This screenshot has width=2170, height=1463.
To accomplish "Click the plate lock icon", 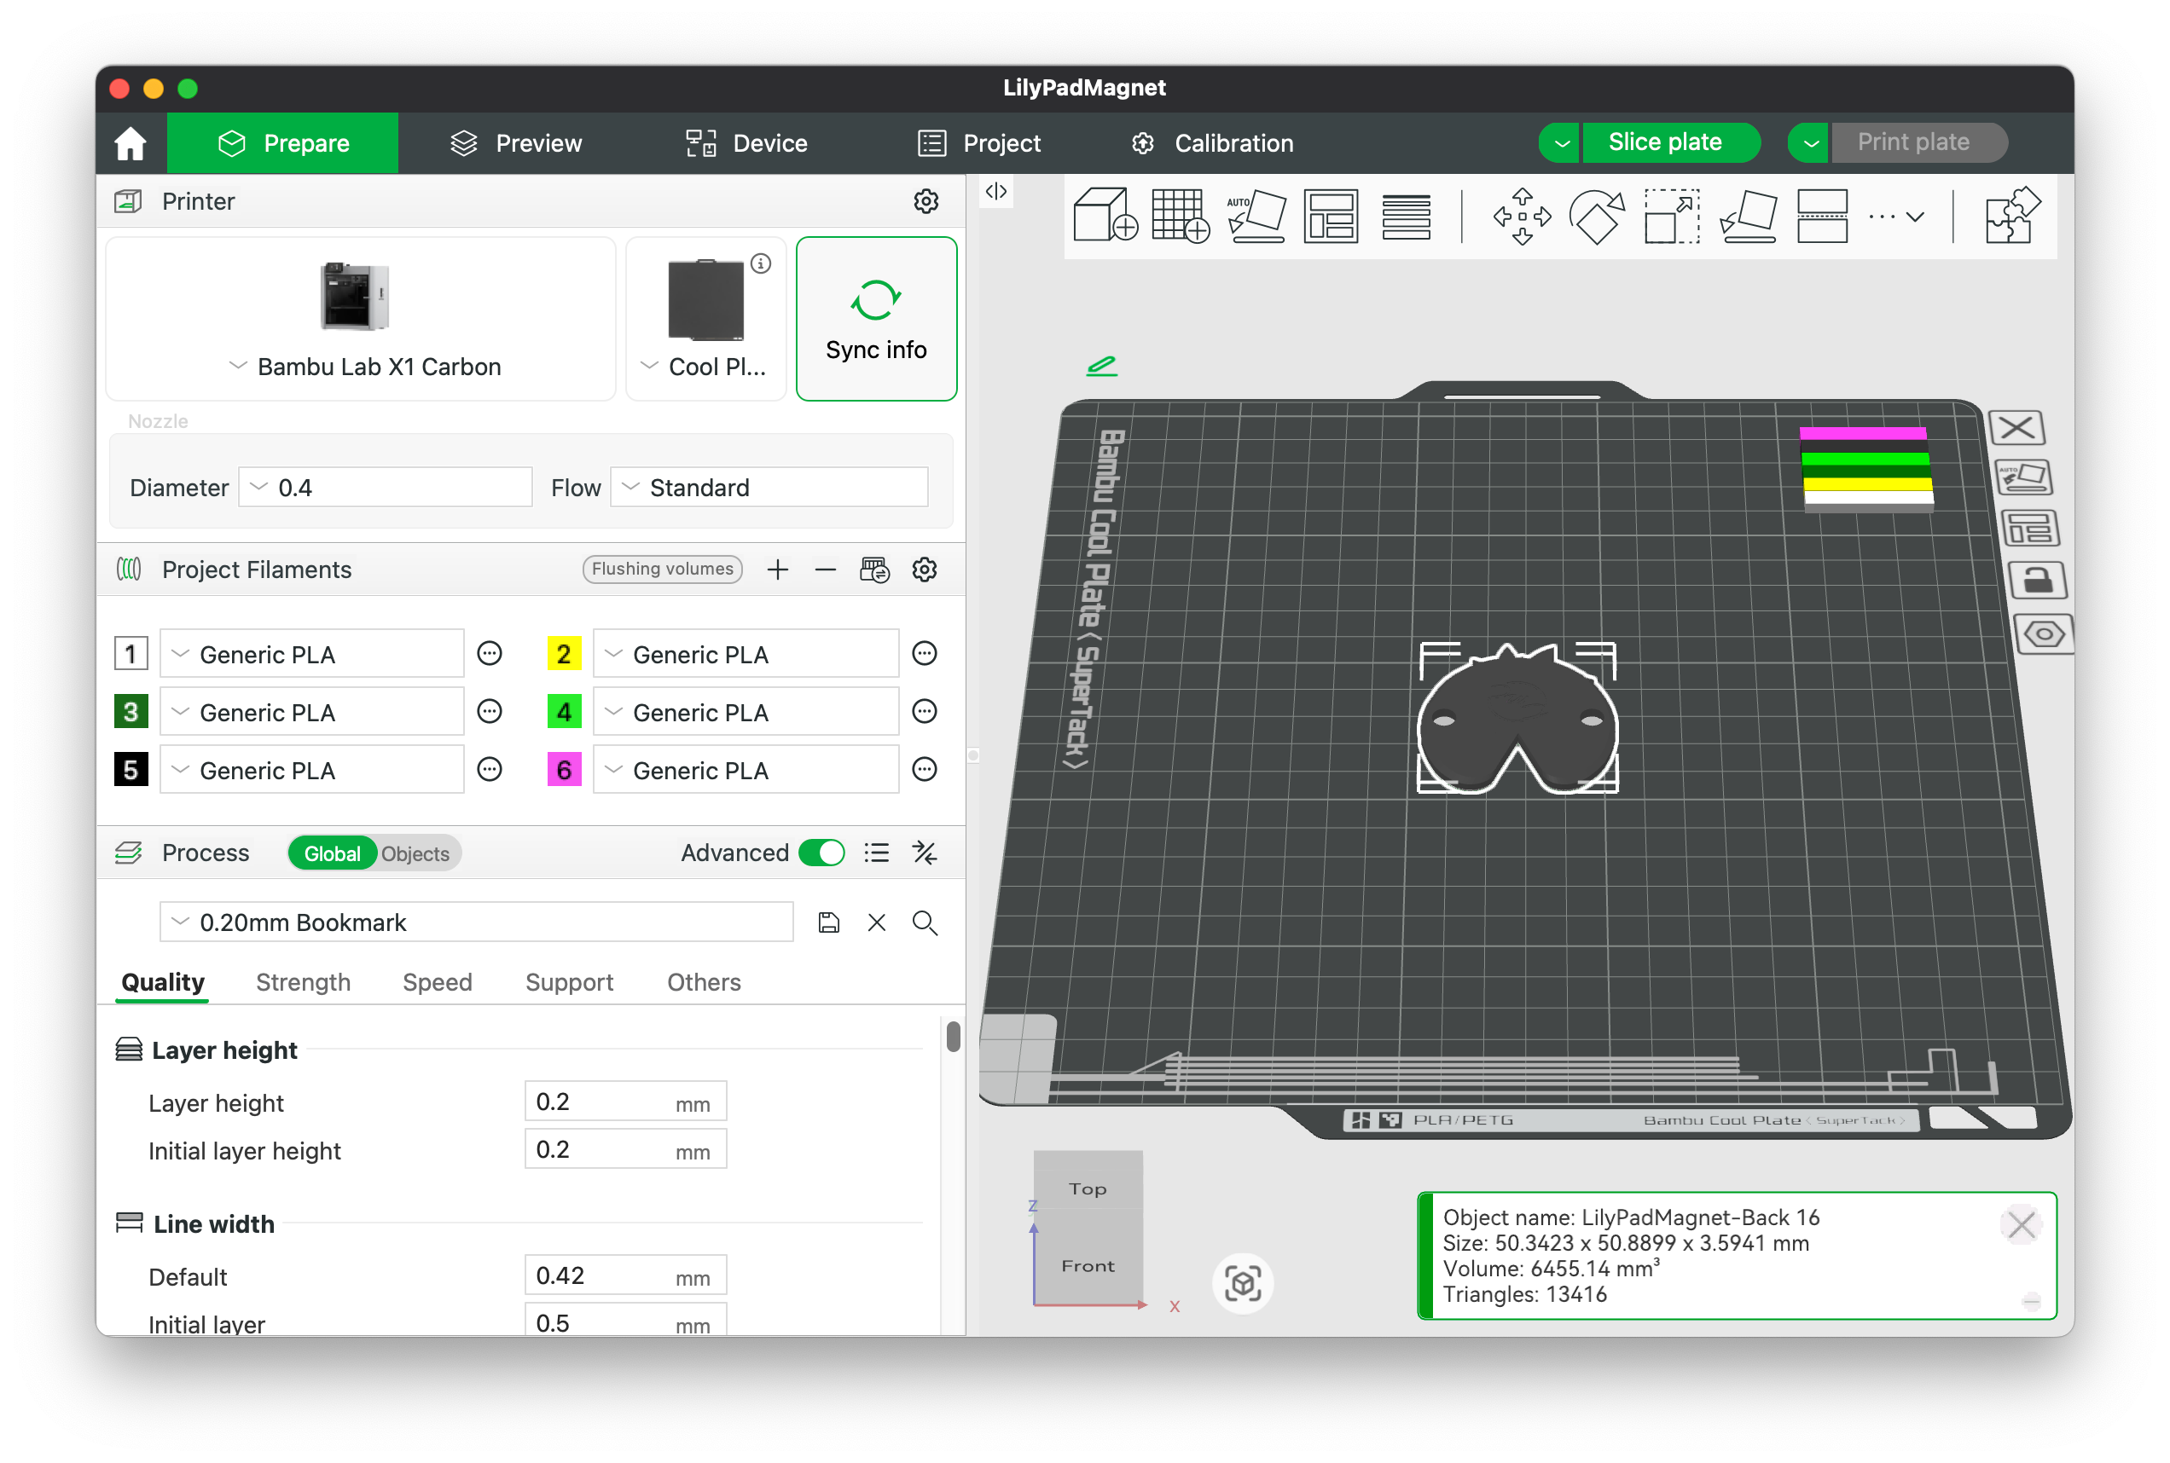I will tap(2037, 581).
